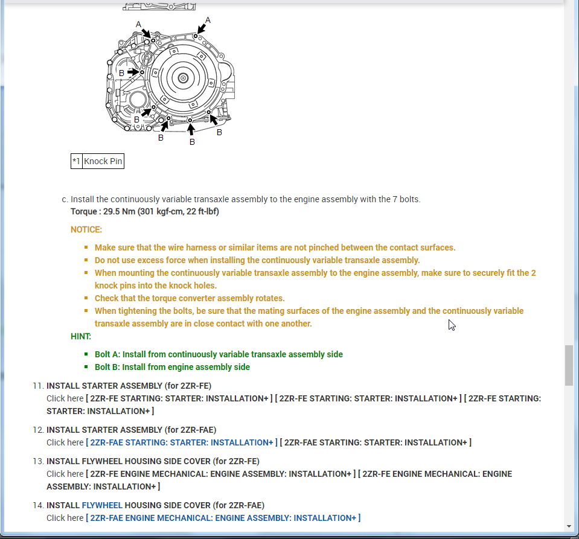Click heading INSTALL FLYWHEEL HOUSING SIDE COVER (for 2ZR-FE)
The width and height of the screenshot is (579, 539).
pos(153,461)
